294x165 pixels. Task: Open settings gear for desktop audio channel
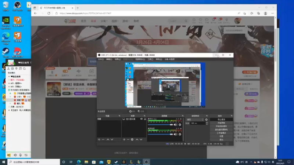(180, 134)
